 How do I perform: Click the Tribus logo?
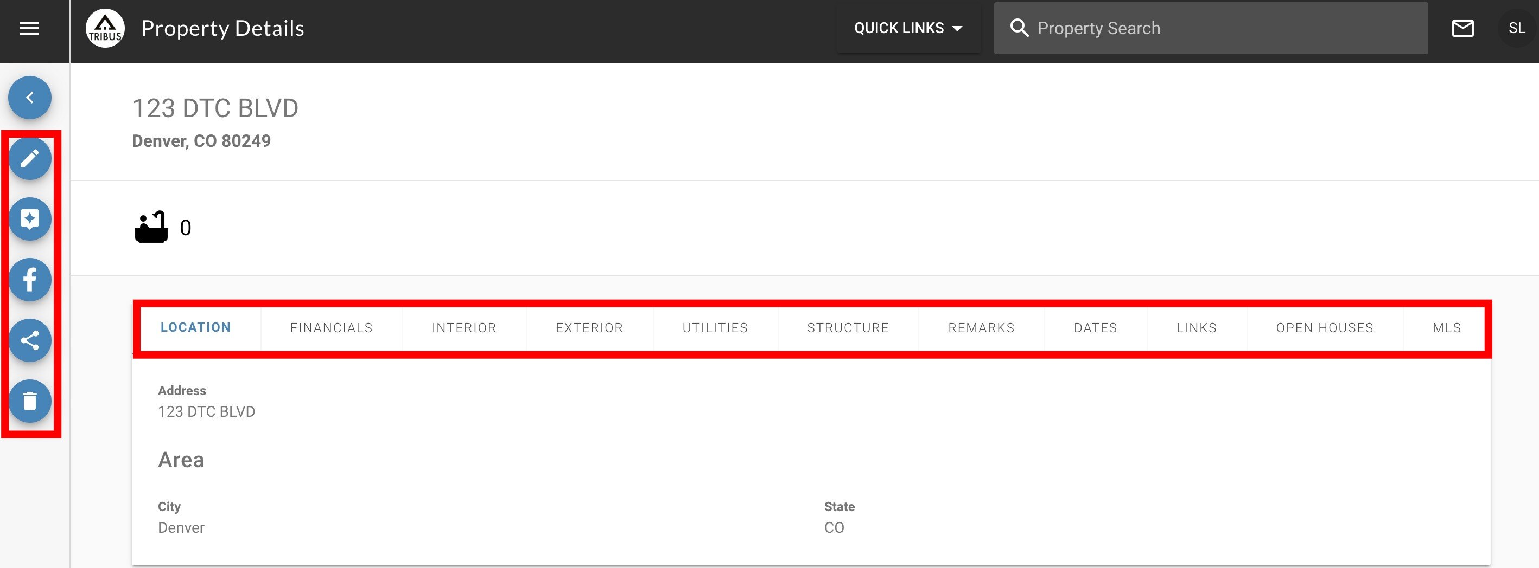105,28
